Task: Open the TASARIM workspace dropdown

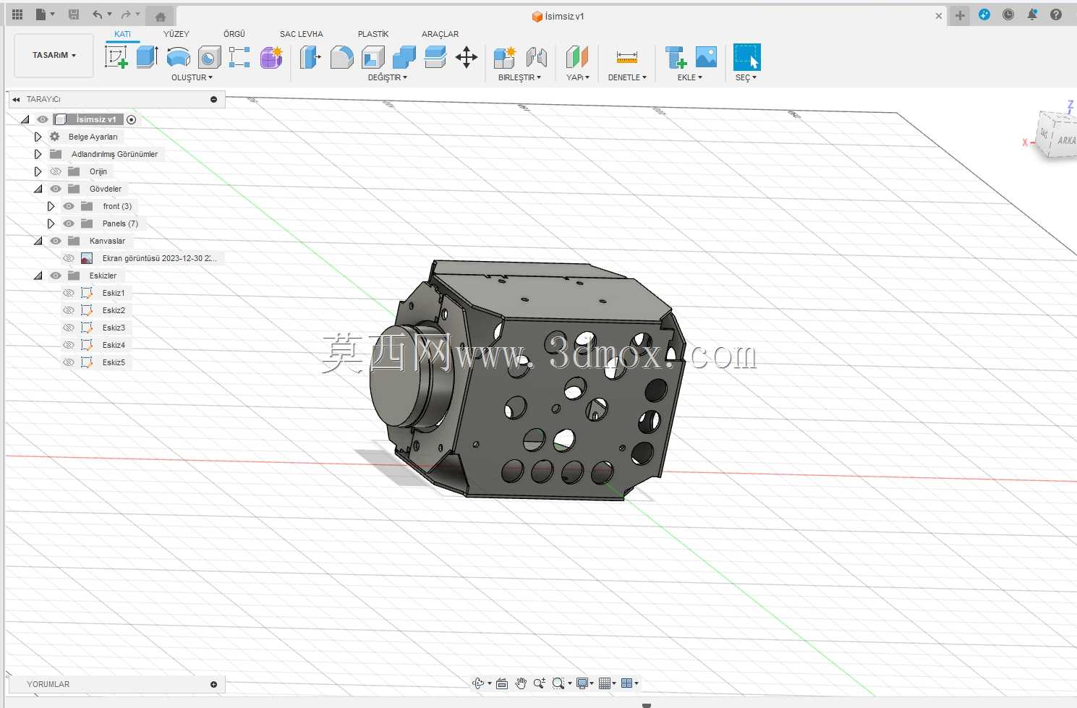Action: [54, 55]
